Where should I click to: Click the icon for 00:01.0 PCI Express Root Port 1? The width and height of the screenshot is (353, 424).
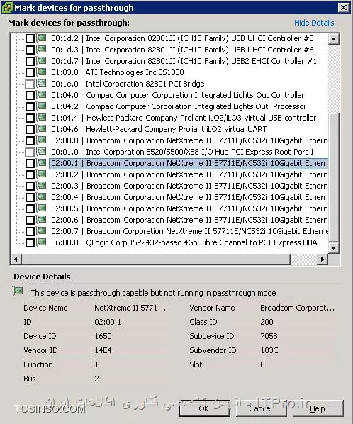pyautogui.click(x=41, y=152)
